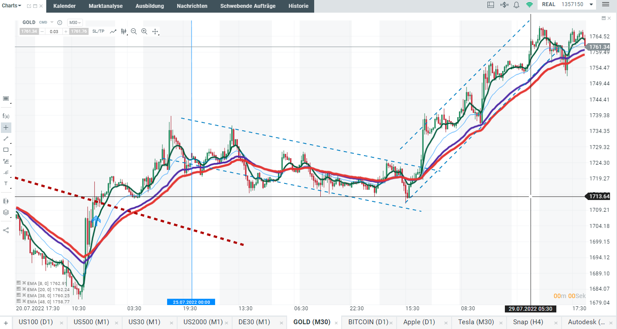Image resolution: width=617 pixels, height=329 pixels.
Task: Open Charts module dropdown
Action: coord(12,6)
